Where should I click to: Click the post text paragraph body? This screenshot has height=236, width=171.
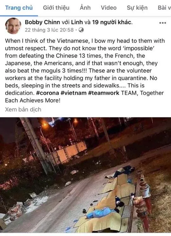tap(85, 70)
